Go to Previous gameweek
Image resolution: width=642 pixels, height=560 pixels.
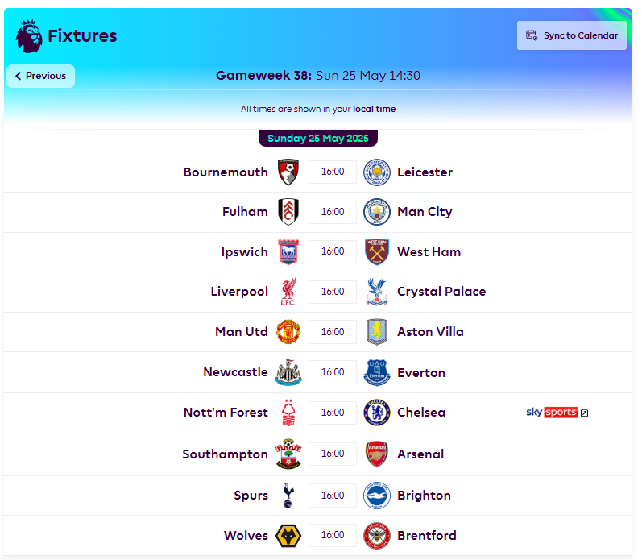click(x=40, y=76)
